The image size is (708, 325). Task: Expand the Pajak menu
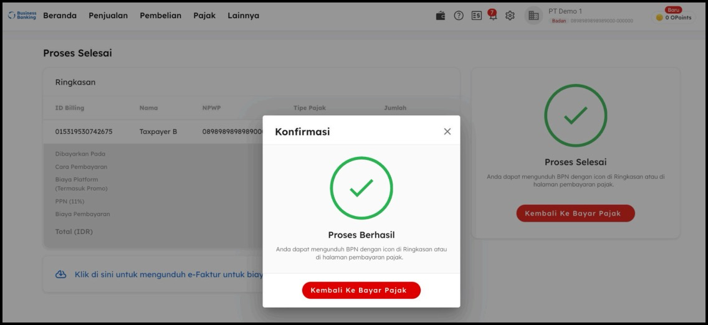pyautogui.click(x=204, y=16)
